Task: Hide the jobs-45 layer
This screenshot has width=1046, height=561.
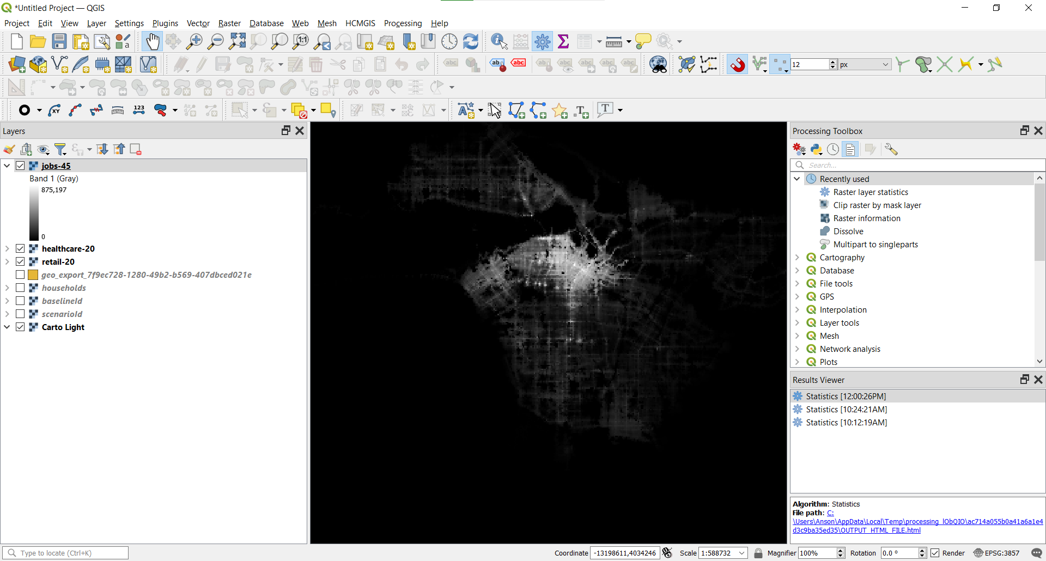Action: click(x=20, y=166)
